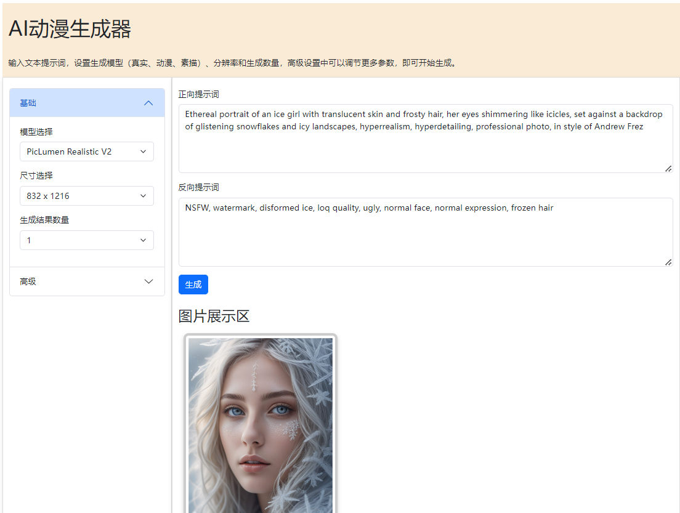Click the chevron-down icon beside 高级
The image size is (680, 513).
(148, 281)
